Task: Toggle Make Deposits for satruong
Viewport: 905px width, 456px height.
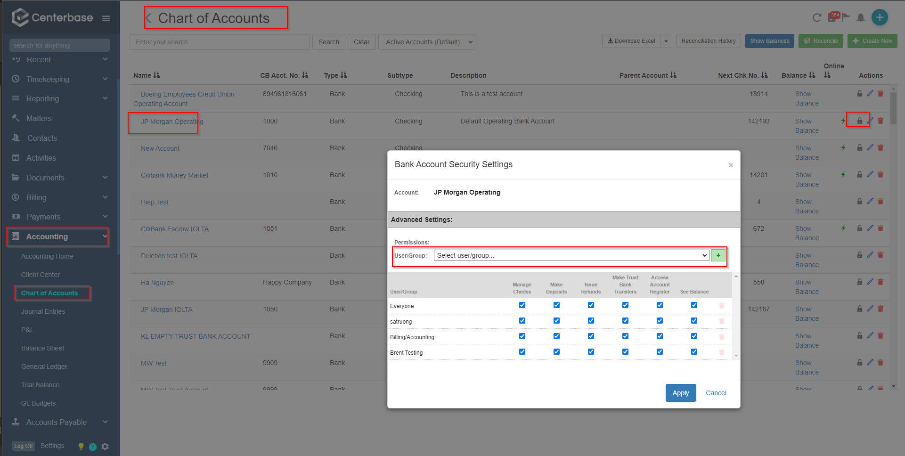Action: [x=556, y=321]
